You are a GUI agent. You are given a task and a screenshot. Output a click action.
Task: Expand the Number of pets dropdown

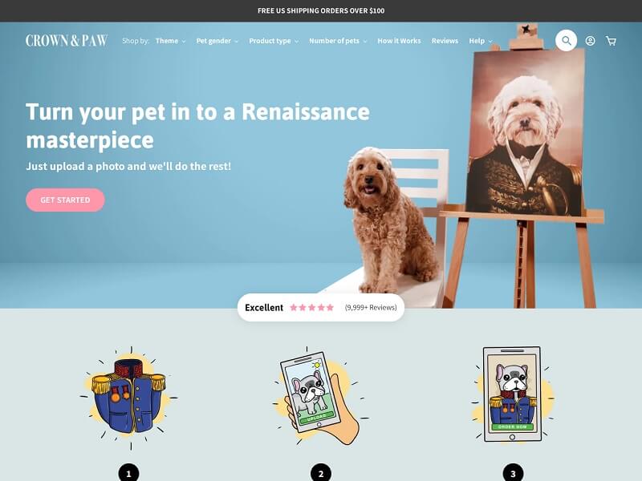coord(338,41)
